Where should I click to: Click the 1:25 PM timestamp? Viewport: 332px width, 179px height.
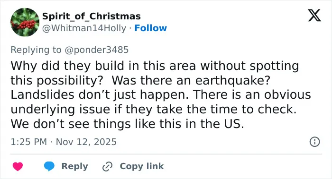coord(29,142)
